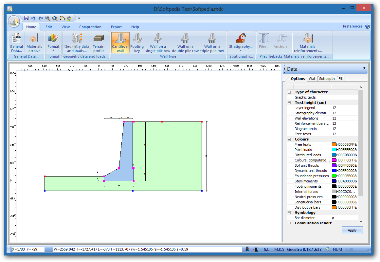The image size is (380, 262).
Task: Collapse Computation report section
Action: tap(289, 223)
